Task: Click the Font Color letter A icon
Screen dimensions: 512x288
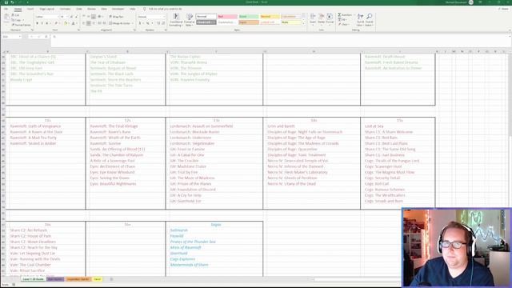Action: pyautogui.click(x=73, y=23)
